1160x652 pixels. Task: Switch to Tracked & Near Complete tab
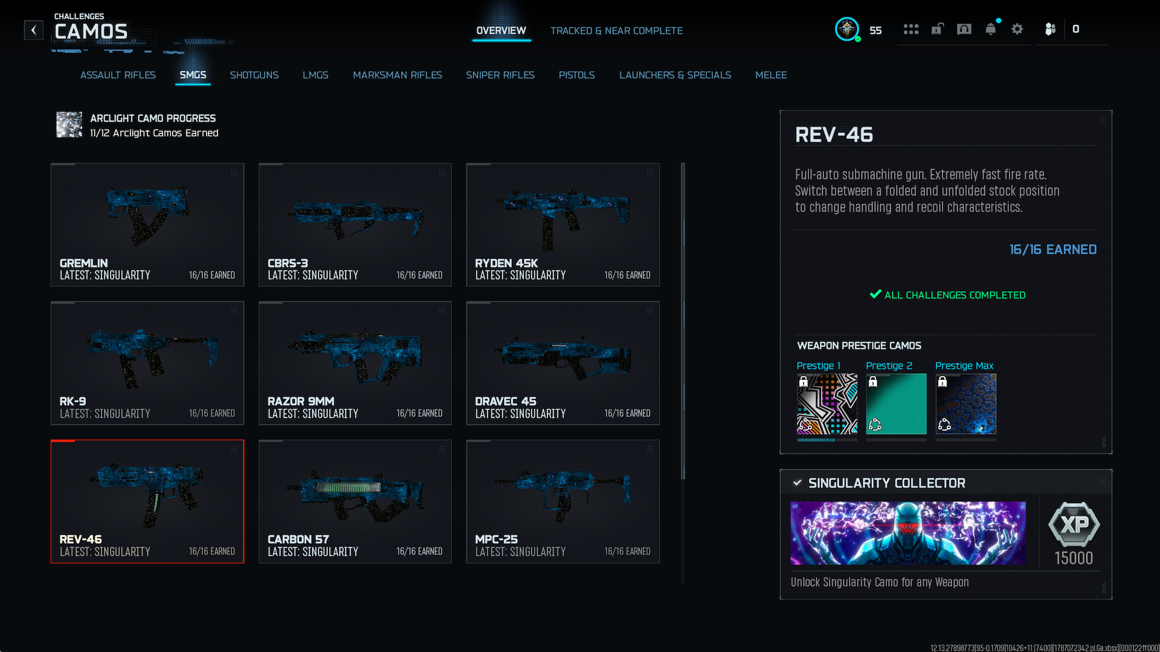pos(616,31)
